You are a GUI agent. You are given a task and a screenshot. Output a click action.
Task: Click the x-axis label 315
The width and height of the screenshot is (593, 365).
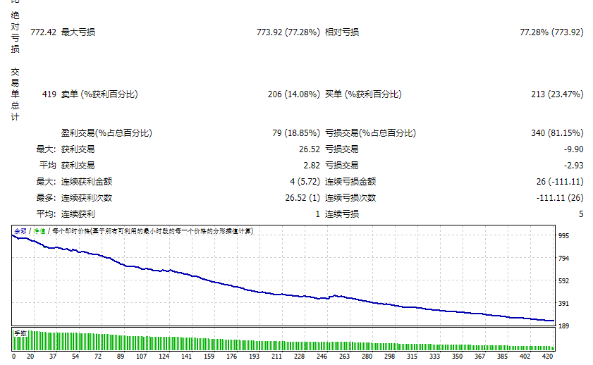412,357
